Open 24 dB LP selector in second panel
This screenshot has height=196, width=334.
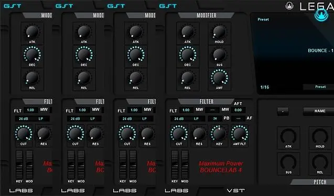[x=84, y=119]
